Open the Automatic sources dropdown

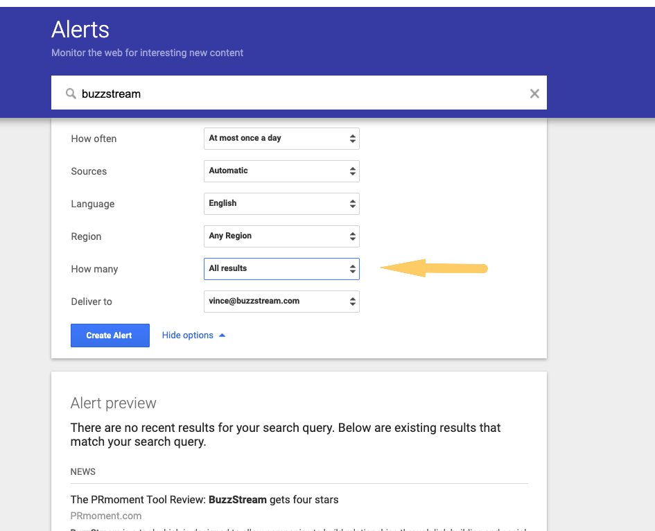277,171
